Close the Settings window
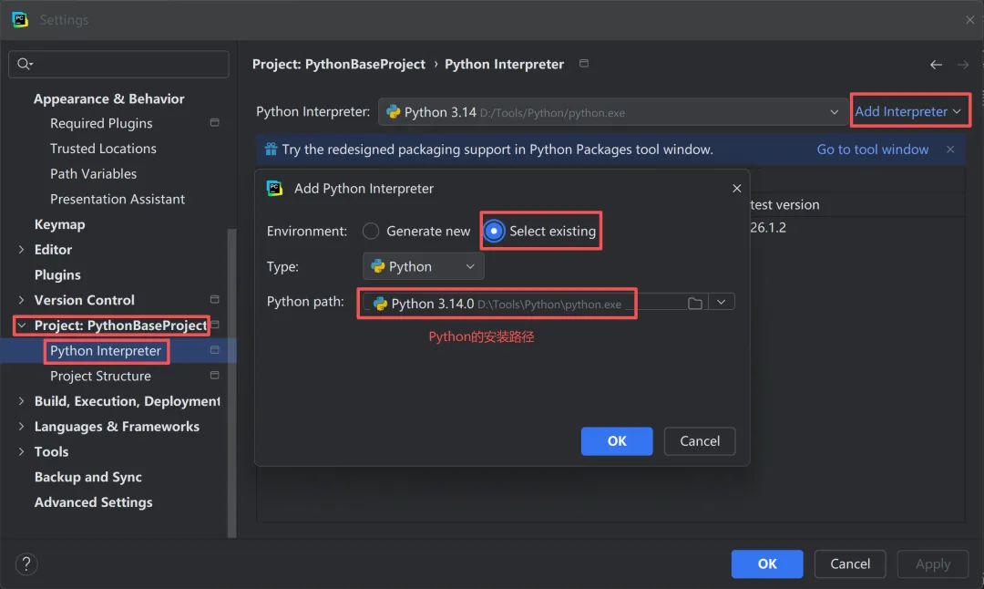 coord(969,19)
